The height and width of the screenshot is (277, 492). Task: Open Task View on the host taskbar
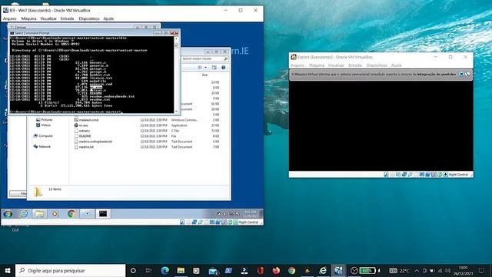[148, 270]
